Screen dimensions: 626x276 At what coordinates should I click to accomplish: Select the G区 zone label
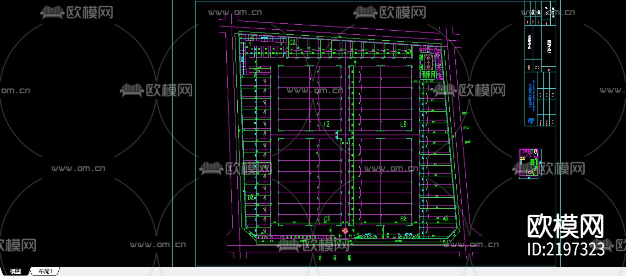292,42
